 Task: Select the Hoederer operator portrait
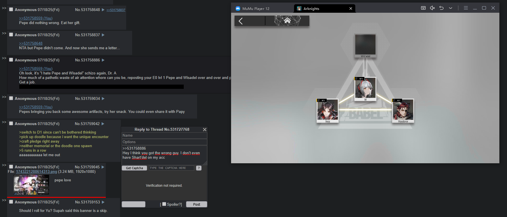403,111
